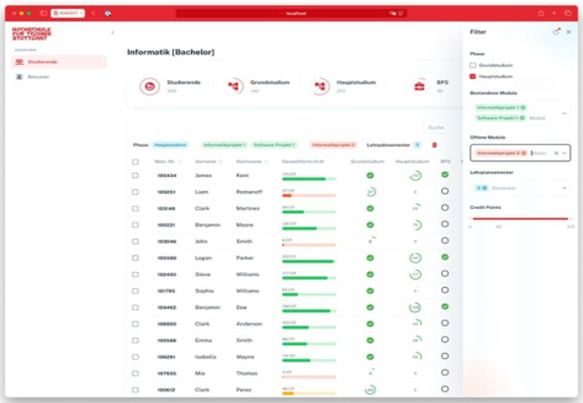583x403 pixels.
Task: Sort by Matr.-Nr. column
Action: coord(168,162)
